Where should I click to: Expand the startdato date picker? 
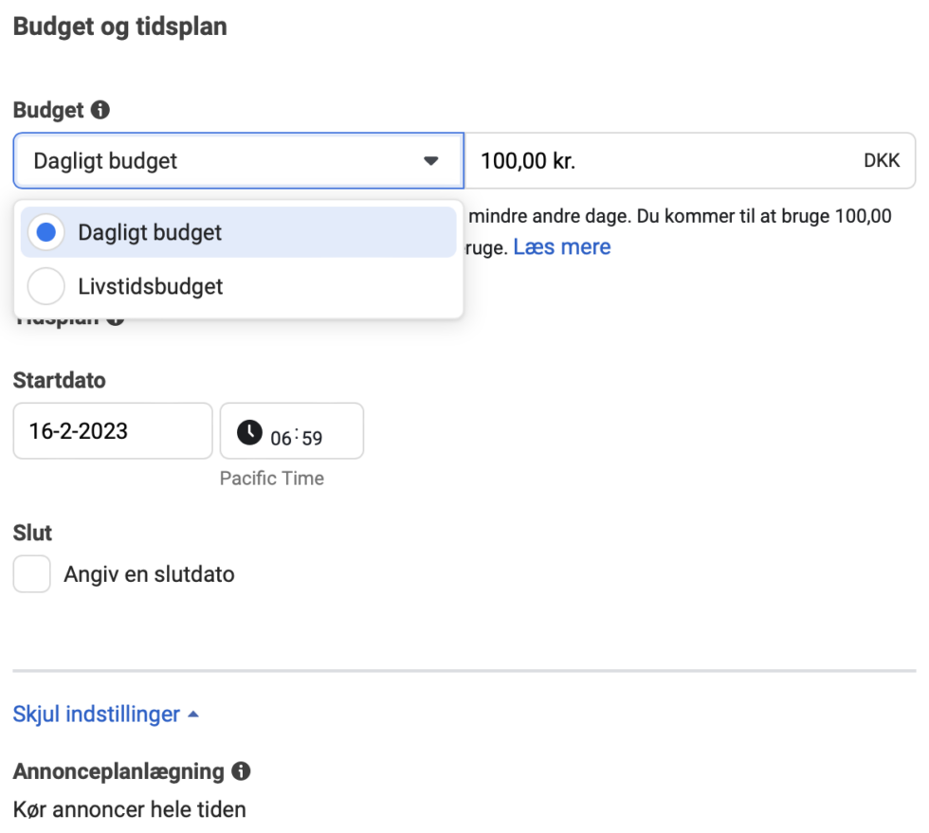pos(112,430)
